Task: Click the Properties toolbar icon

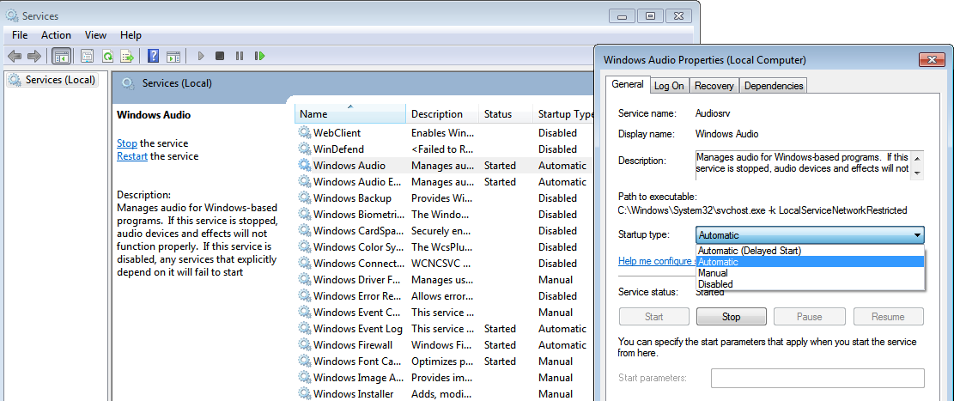Action: coord(87,57)
